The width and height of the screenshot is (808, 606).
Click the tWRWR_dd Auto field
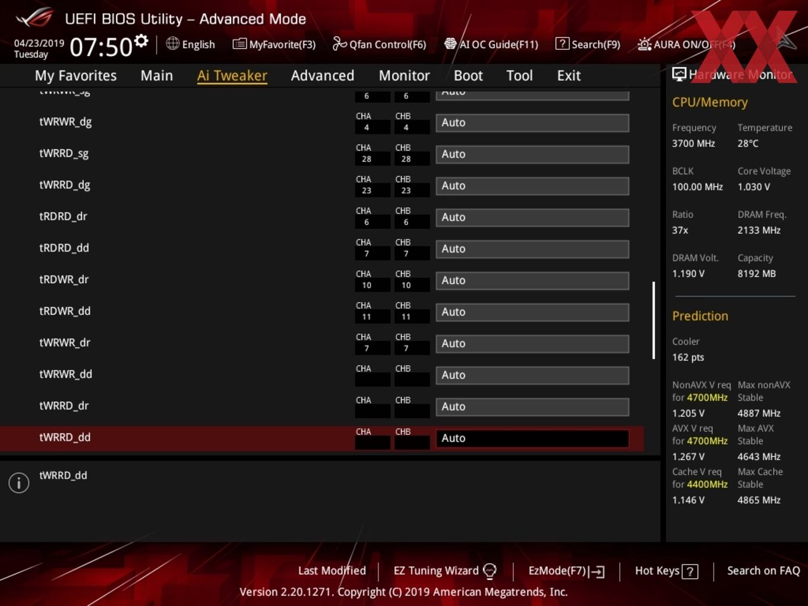(532, 375)
